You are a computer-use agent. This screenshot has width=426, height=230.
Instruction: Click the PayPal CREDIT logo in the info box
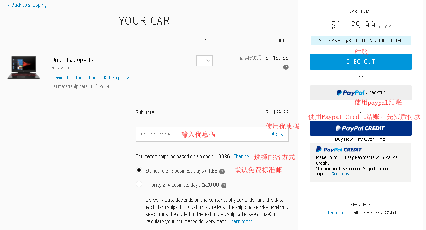pos(339,150)
